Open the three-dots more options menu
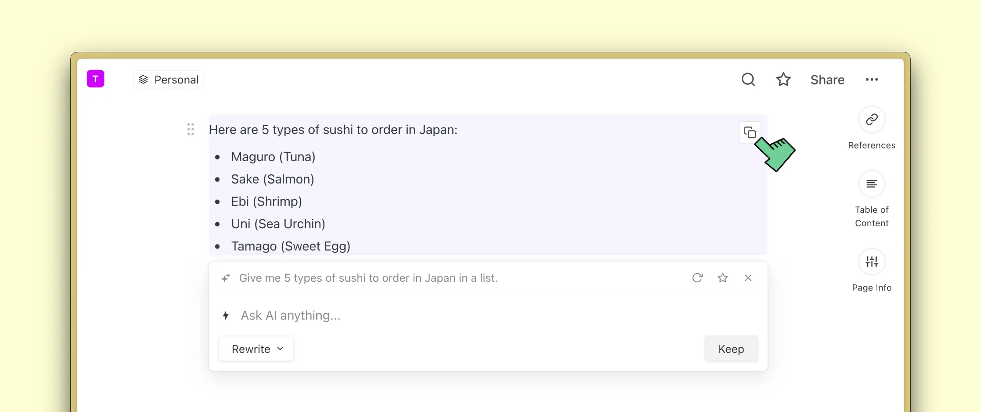 pos(871,80)
